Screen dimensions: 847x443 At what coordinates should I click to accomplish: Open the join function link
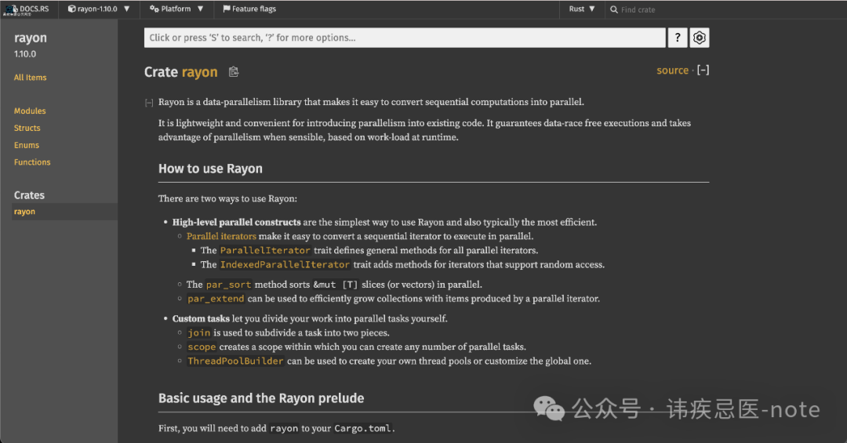coord(198,332)
